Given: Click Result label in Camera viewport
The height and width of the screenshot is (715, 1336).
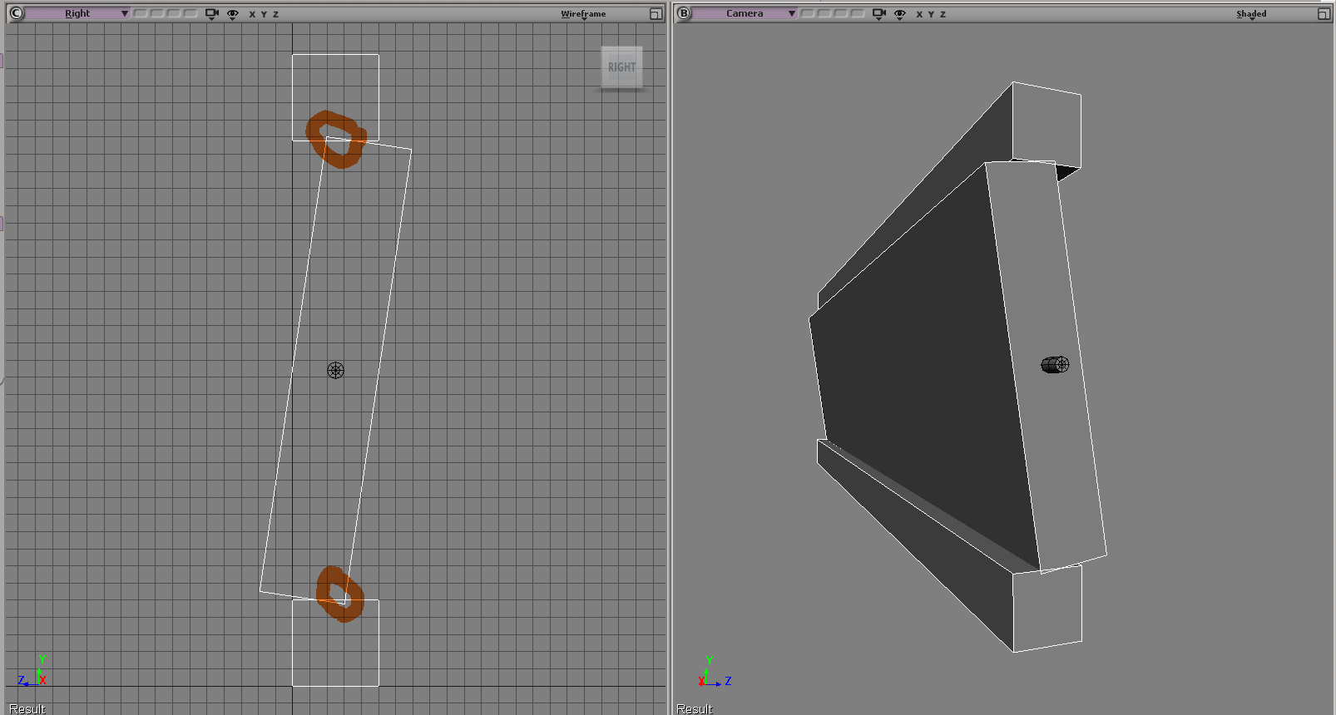Looking at the screenshot, I should pos(695,708).
